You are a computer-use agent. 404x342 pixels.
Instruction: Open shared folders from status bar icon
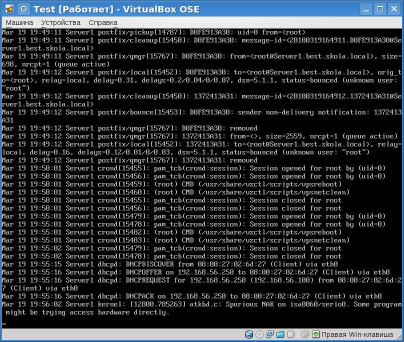pos(280,334)
